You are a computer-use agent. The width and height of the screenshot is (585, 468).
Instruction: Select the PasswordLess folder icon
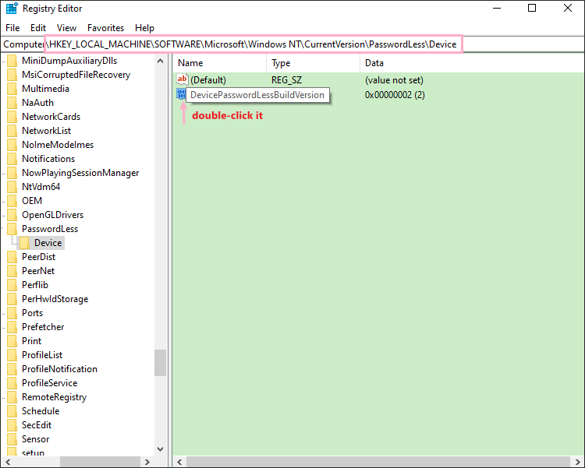tap(12, 229)
